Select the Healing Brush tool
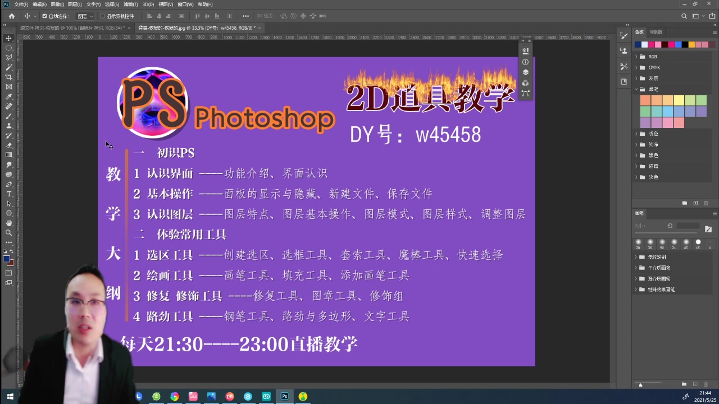Image resolution: width=719 pixels, height=404 pixels. point(9,106)
